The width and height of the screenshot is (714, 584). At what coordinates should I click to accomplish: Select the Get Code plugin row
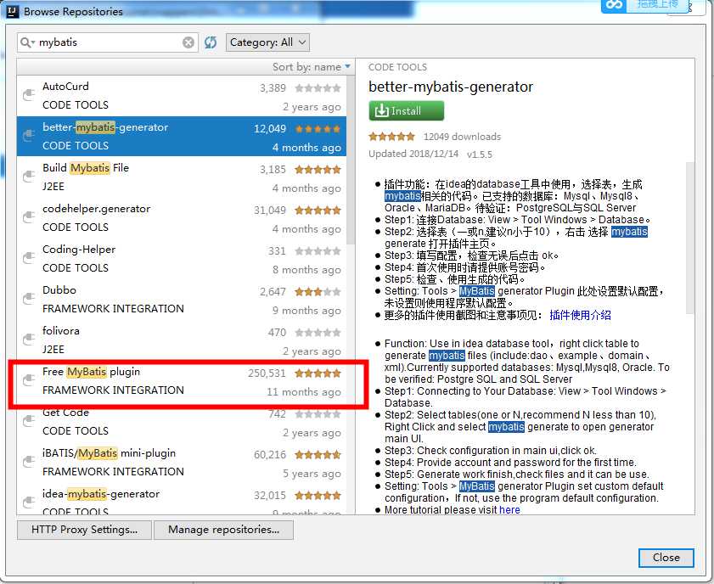(181, 422)
